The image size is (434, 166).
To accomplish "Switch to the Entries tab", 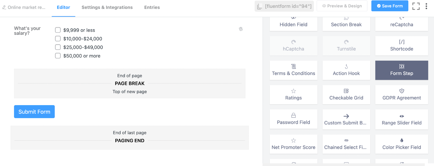I will (152, 7).
